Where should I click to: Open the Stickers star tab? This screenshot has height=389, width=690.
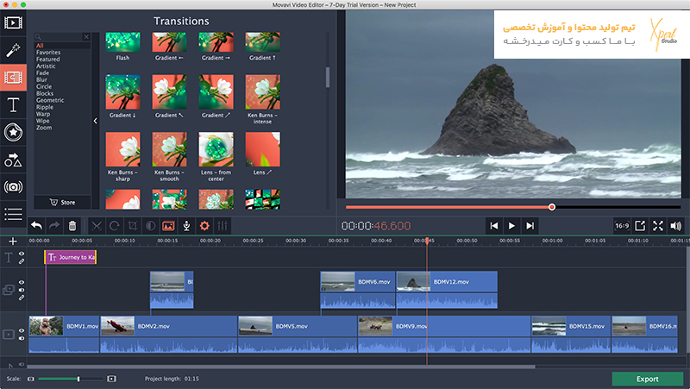(13, 132)
